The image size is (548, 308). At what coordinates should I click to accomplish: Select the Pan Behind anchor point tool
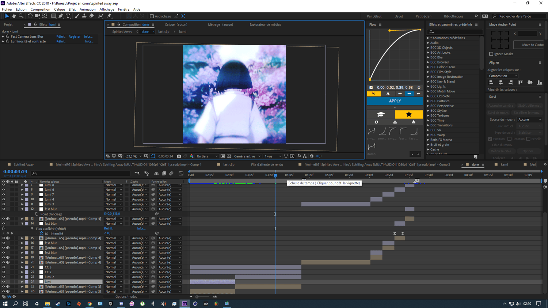(45, 16)
